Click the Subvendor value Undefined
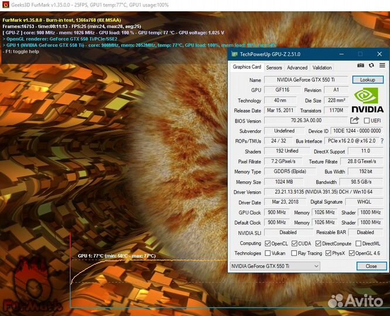The image size is (390, 316). click(x=284, y=130)
